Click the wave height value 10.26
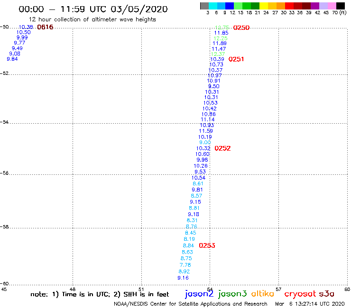Viewport: 351px width, 308px height. click(201, 166)
